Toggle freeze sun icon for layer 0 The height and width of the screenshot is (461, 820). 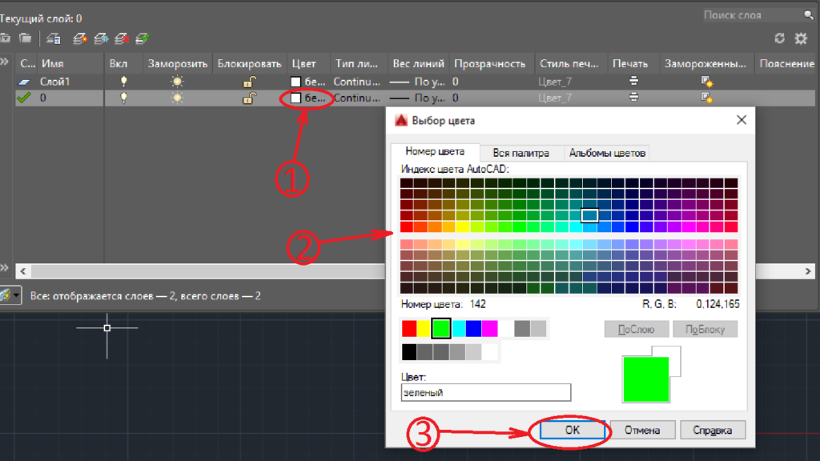[x=176, y=98]
